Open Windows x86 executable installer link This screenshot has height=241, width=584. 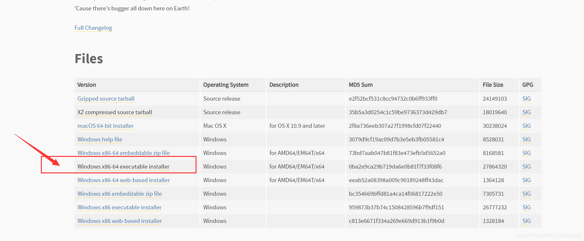pyautogui.click(x=119, y=207)
